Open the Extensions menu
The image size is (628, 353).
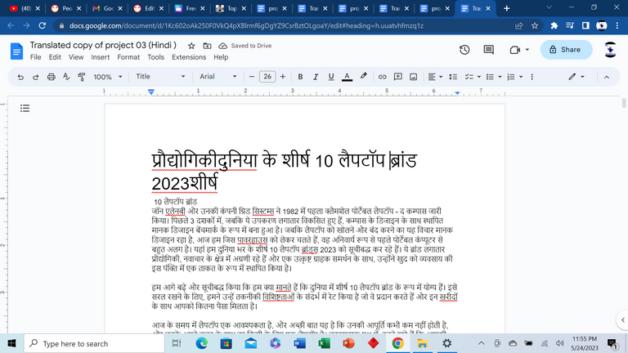click(188, 58)
